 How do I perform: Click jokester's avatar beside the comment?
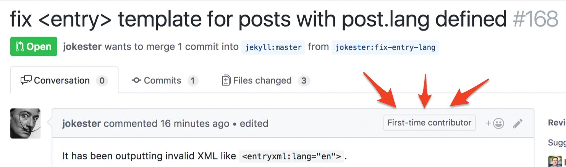25,123
